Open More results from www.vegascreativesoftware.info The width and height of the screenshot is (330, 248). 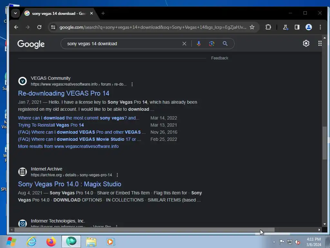tap(68, 146)
